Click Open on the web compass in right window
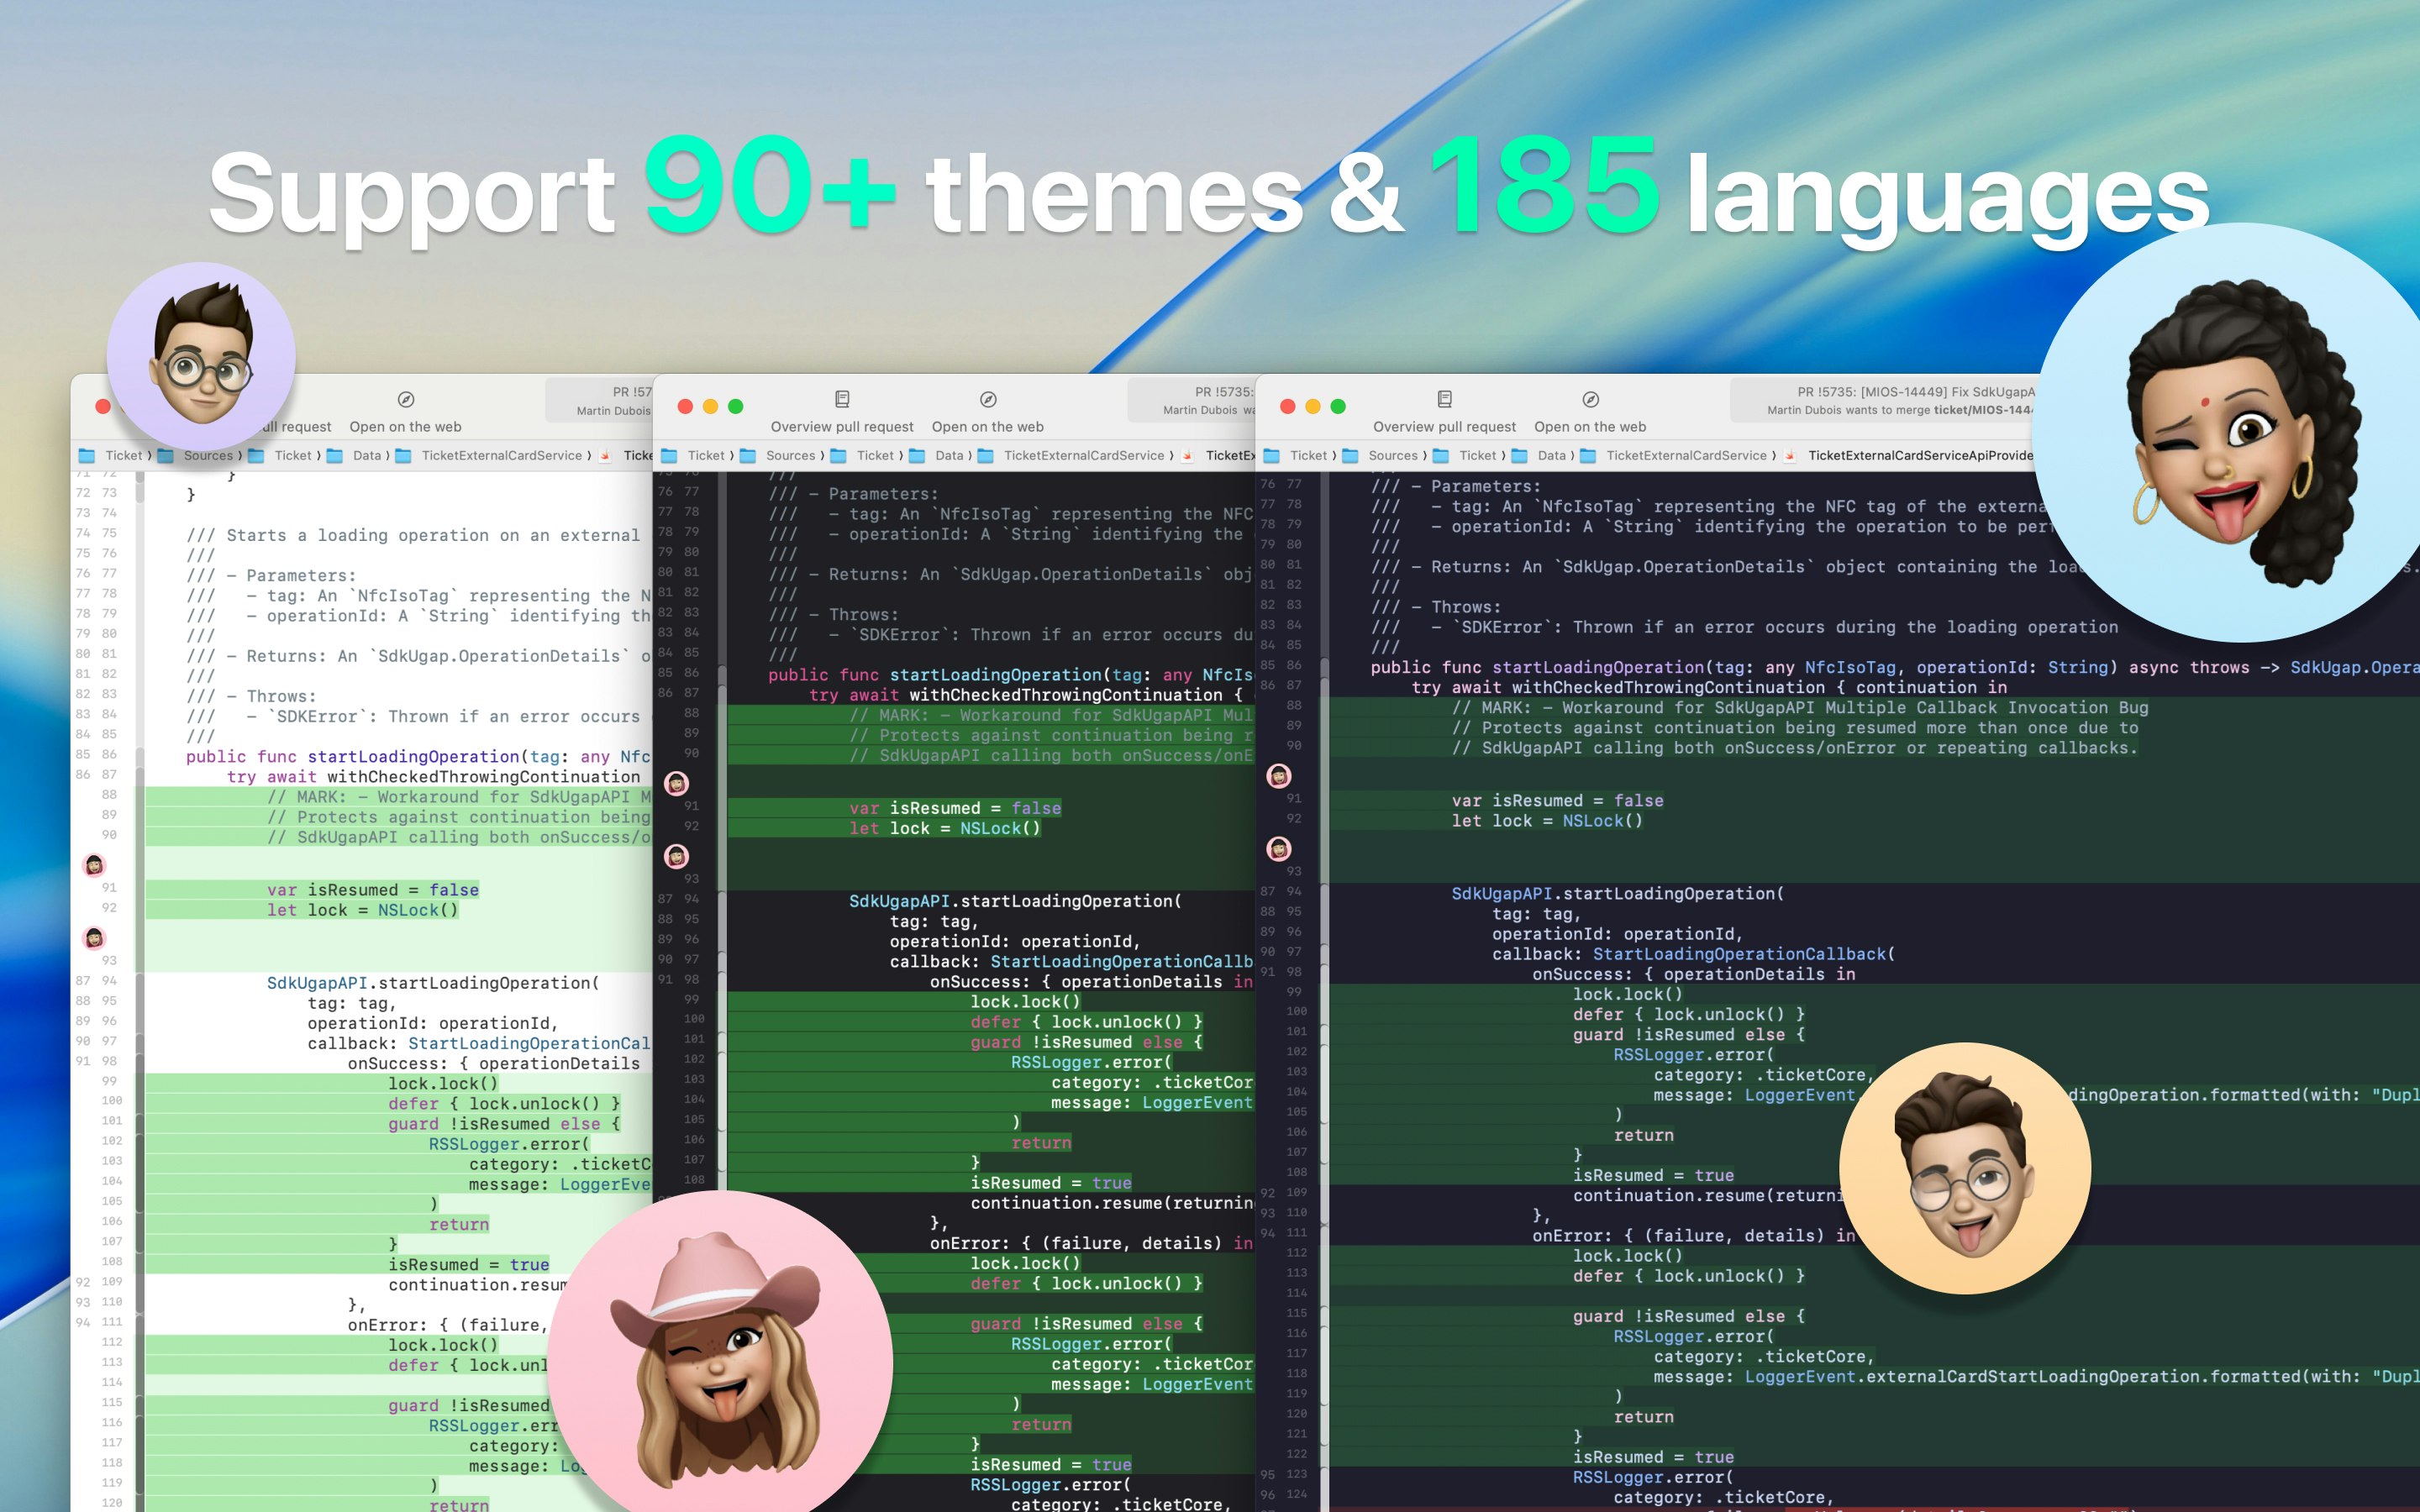Viewport: 2420px width, 1512px height. tap(1590, 399)
